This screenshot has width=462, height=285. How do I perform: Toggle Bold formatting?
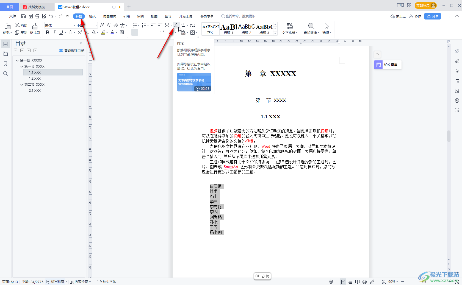48,32
